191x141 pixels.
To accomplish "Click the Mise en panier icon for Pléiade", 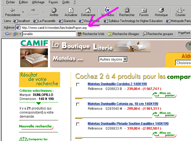I will click(164, 134).
